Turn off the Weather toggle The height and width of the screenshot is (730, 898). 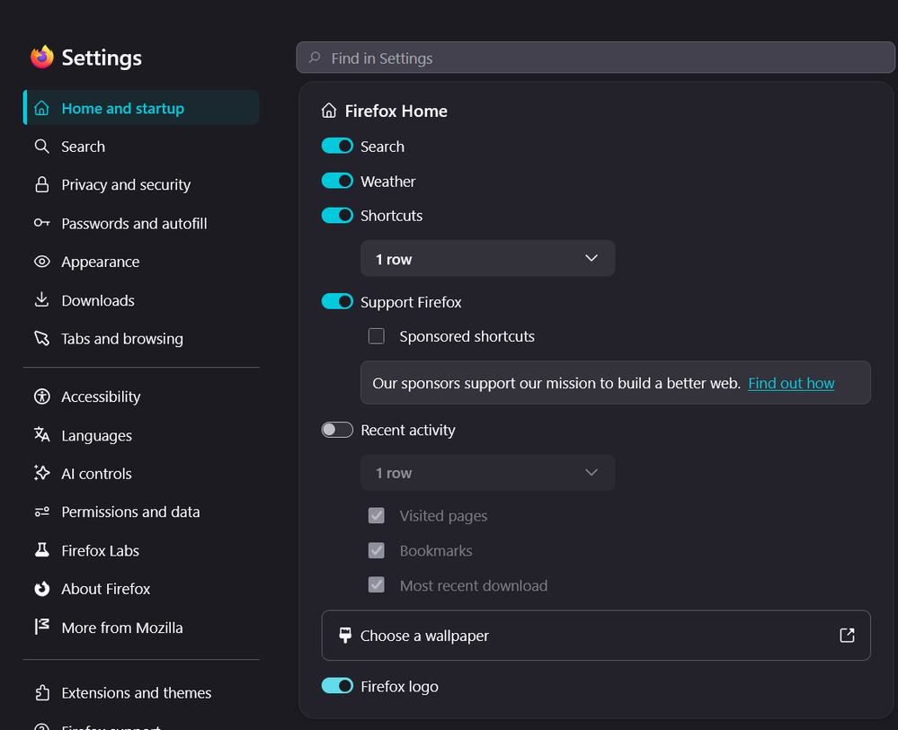(x=337, y=181)
